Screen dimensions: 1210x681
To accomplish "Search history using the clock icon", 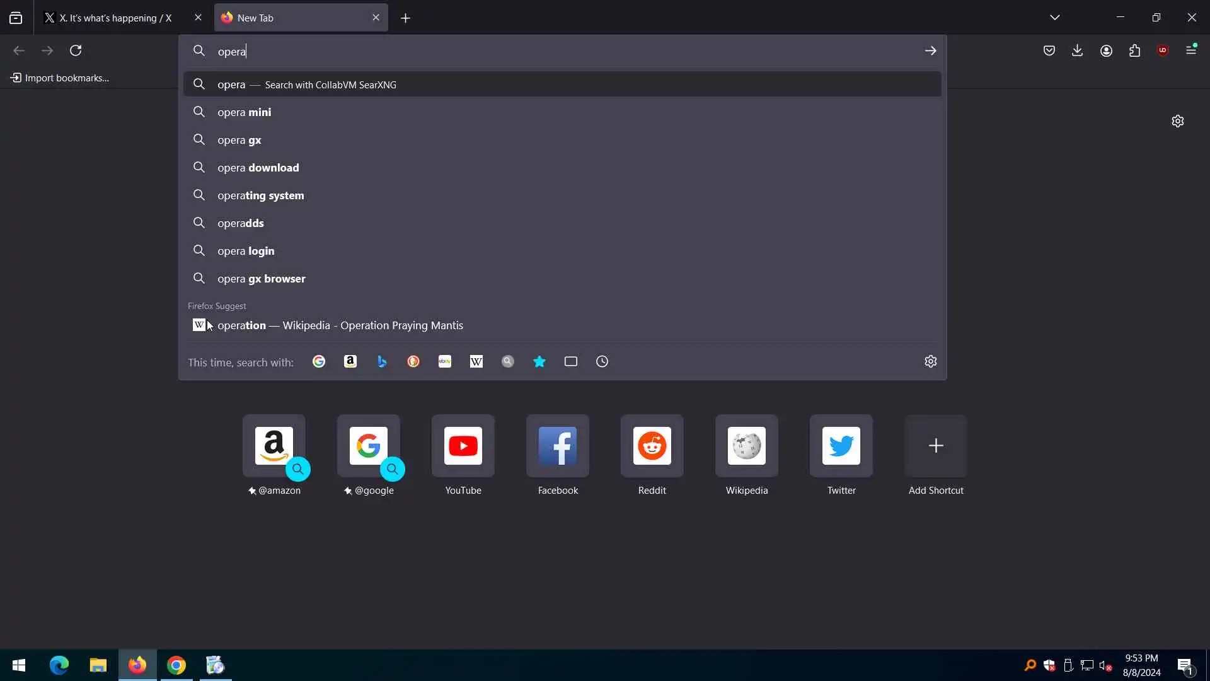I will pos(602,361).
